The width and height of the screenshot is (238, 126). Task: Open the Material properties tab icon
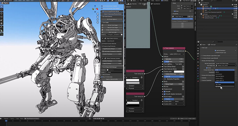(198, 81)
